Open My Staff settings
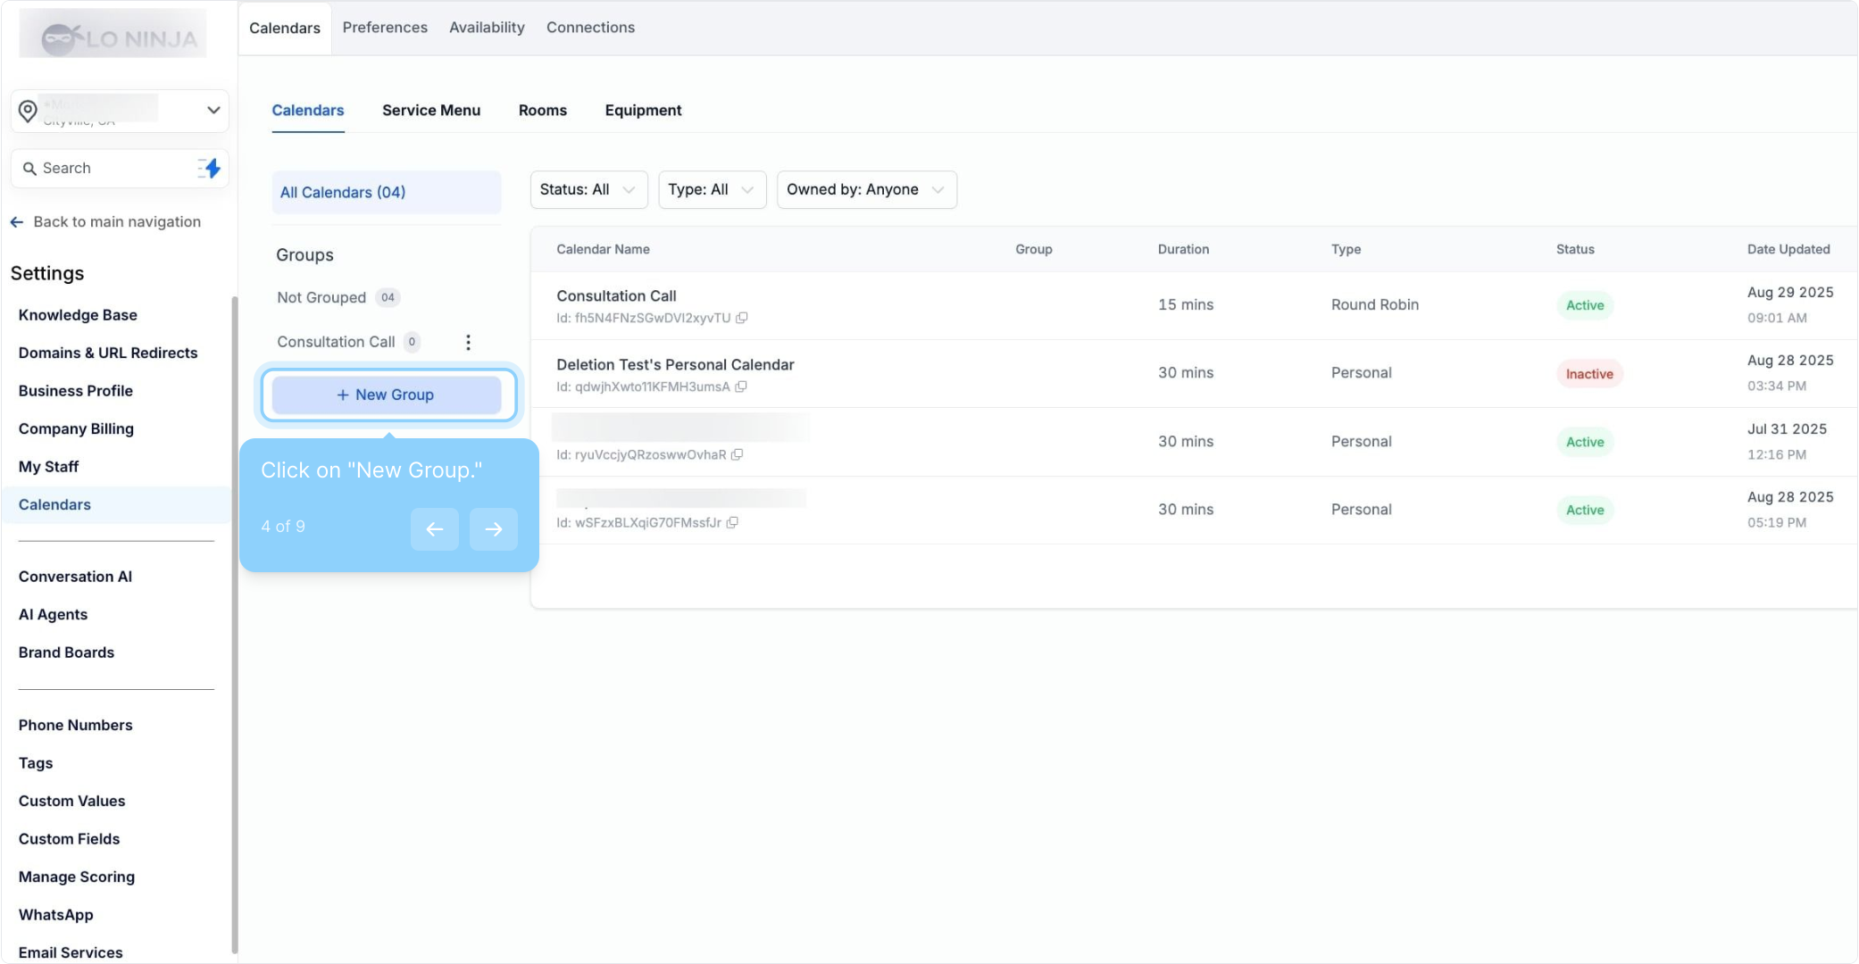Viewport: 1859px width, 964px height. click(x=48, y=467)
